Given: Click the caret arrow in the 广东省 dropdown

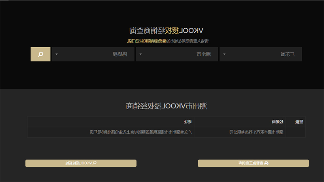Looking at the screenshot, I should pos(224,54).
